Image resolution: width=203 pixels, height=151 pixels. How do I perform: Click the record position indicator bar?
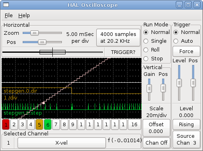(x=53, y=52)
